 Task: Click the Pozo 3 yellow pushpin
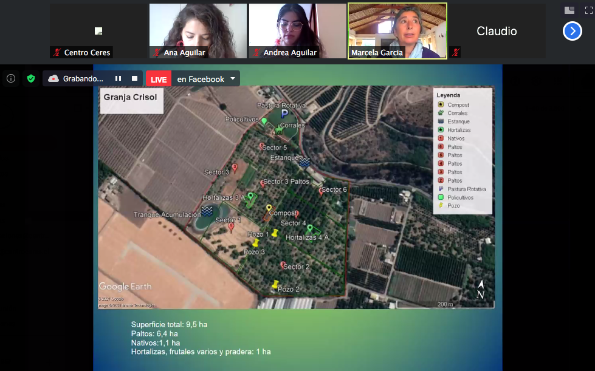click(x=256, y=243)
